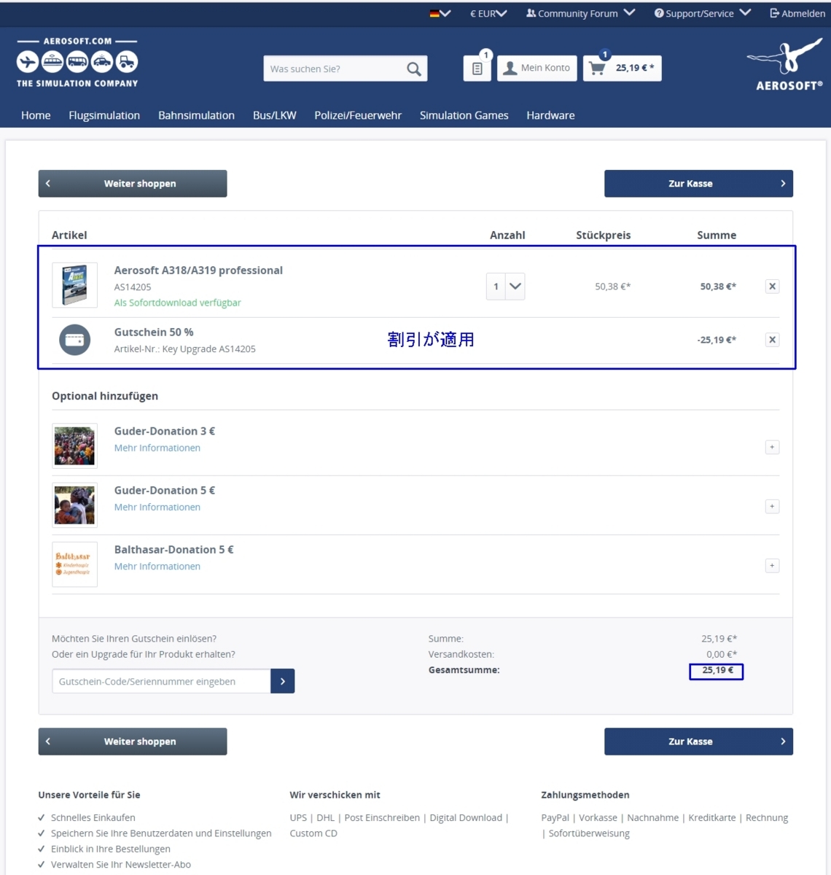This screenshot has height=875, width=831.
Task: Click the Gesamtsumme 25,19 € value
Action: click(718, 670)
